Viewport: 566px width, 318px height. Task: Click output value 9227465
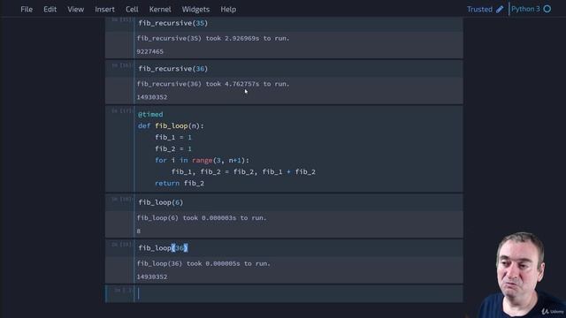coord(149,51)
